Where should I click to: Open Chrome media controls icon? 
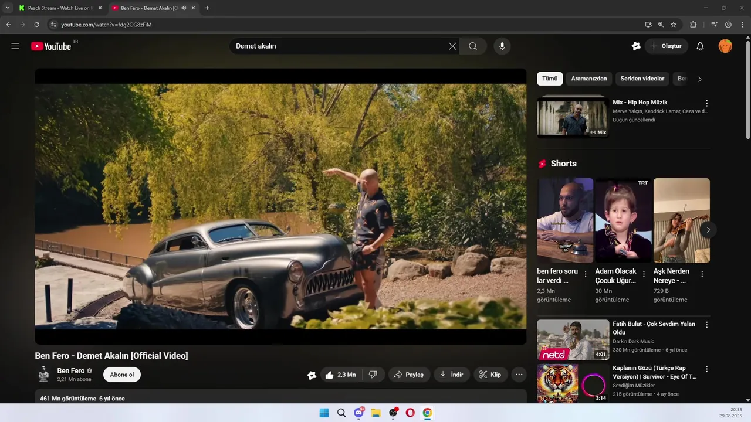click(714, 25)
